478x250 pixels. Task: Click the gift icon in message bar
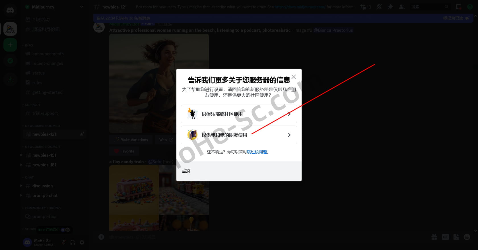(434, 237)
